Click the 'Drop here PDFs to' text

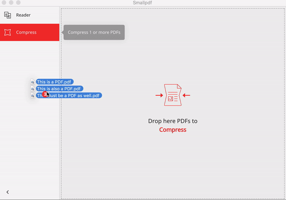tap(173, 121)
